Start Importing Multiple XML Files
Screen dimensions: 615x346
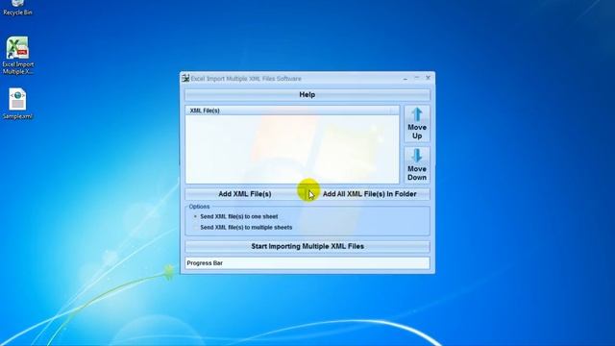[x=307, y=246]
